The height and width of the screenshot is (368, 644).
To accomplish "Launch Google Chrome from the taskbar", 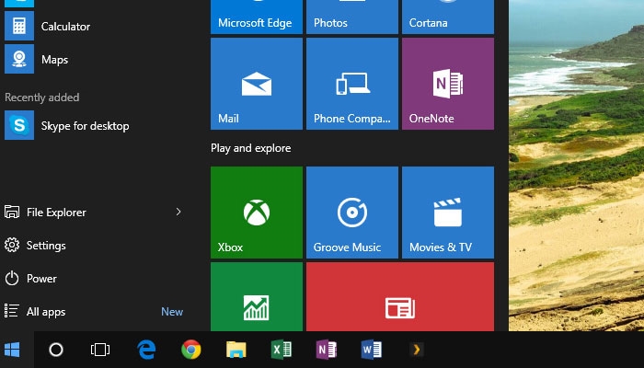I will [191, 350].
